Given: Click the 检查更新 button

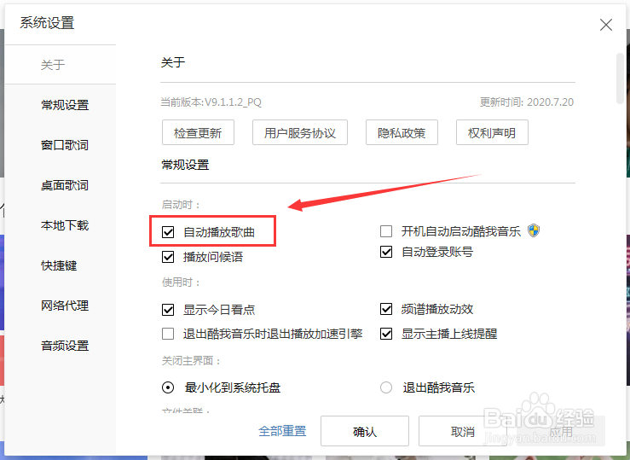Looking at the screenshot, I should coord(198,132).
